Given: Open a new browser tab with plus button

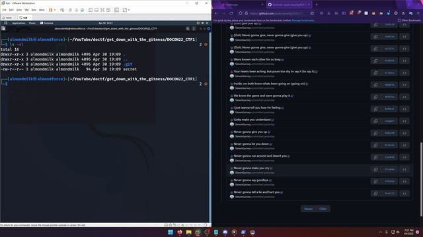Looking at the screenshot, I should 317,5.
